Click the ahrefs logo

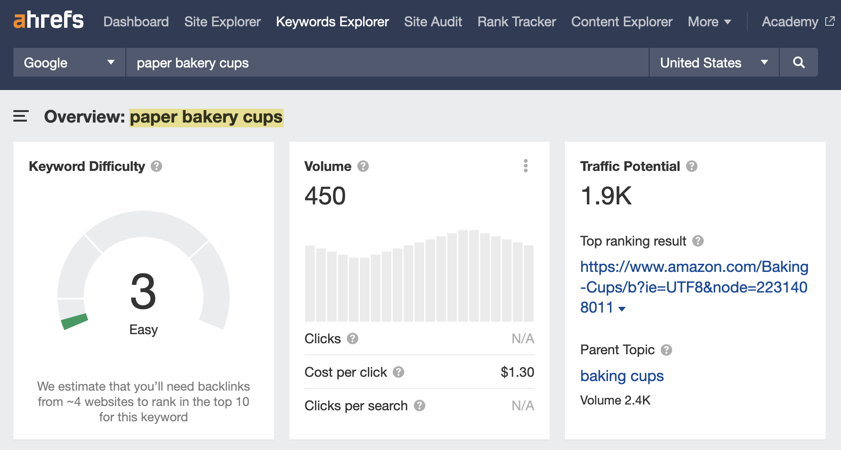tap(48, 20)
